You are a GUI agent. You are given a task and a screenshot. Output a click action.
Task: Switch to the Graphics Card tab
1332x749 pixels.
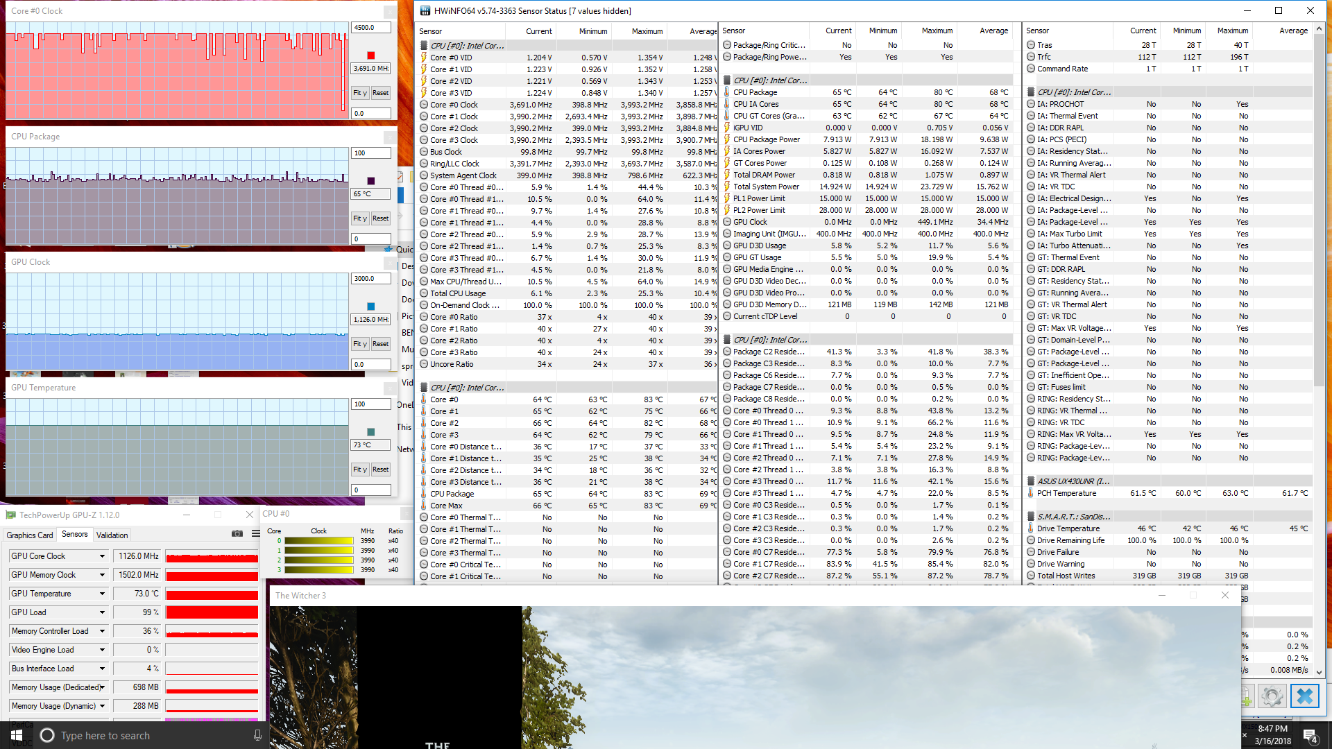[x=30, y=535]
